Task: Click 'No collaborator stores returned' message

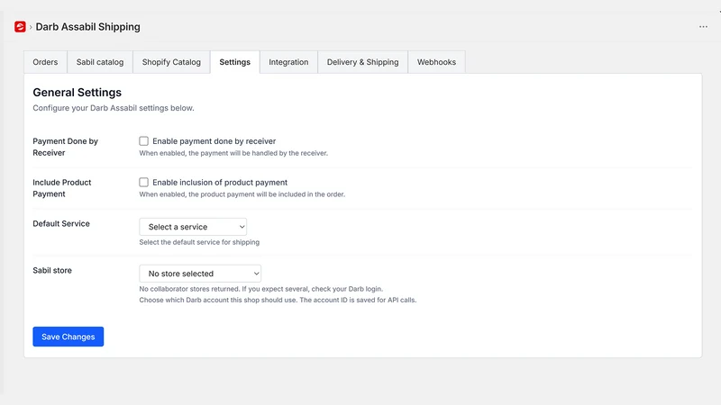Action: [260, 289]
